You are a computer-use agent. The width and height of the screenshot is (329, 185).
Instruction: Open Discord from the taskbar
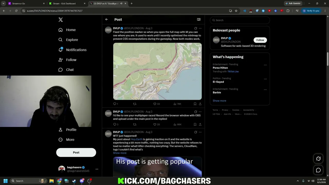coord(82,181)
